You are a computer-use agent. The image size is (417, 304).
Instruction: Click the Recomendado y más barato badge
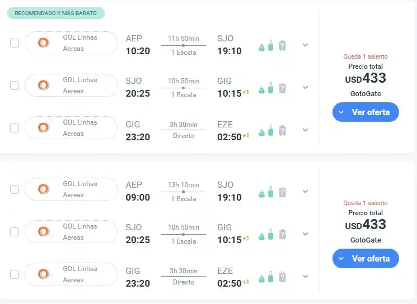pyautogui.click(x=56, y=13)
